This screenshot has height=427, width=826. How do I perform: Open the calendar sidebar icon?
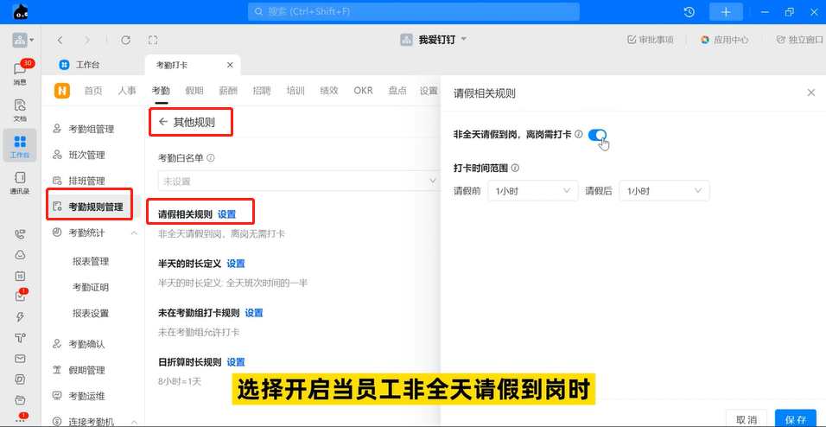click(20, 276)
